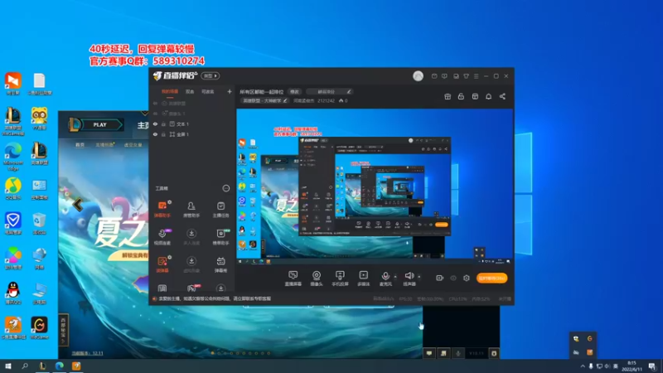This screenshot has width=663, height=373.
Task: Open QQ penguin desktop shortcut
Action: [x=13, y=293]
